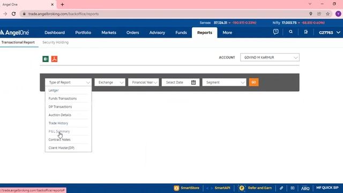Open the Reports navigation tab
Image resolution: width=343 pixels, height=193 pixels.
coord(205,33)
